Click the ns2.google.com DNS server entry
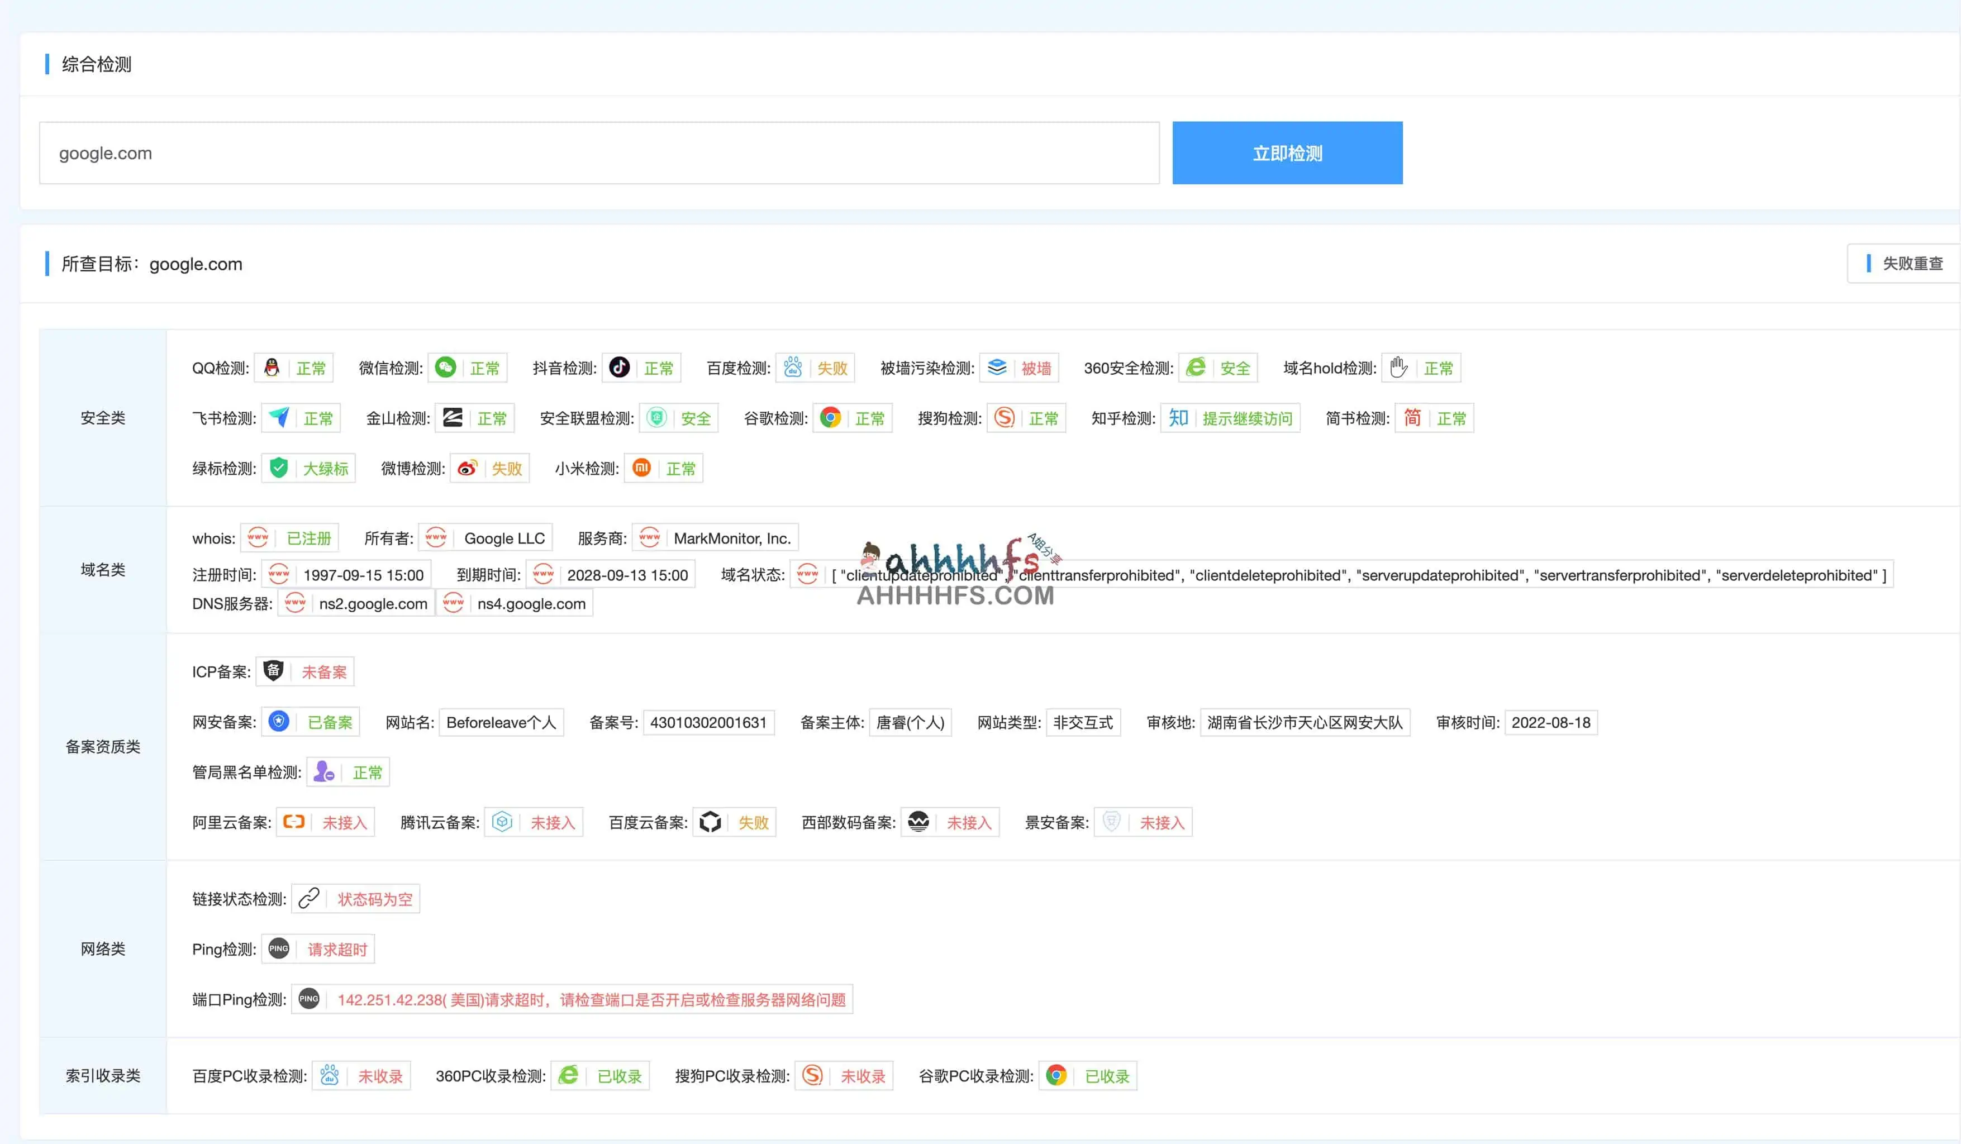Screen dimensions: 1961x1144 tap(373, 603)
